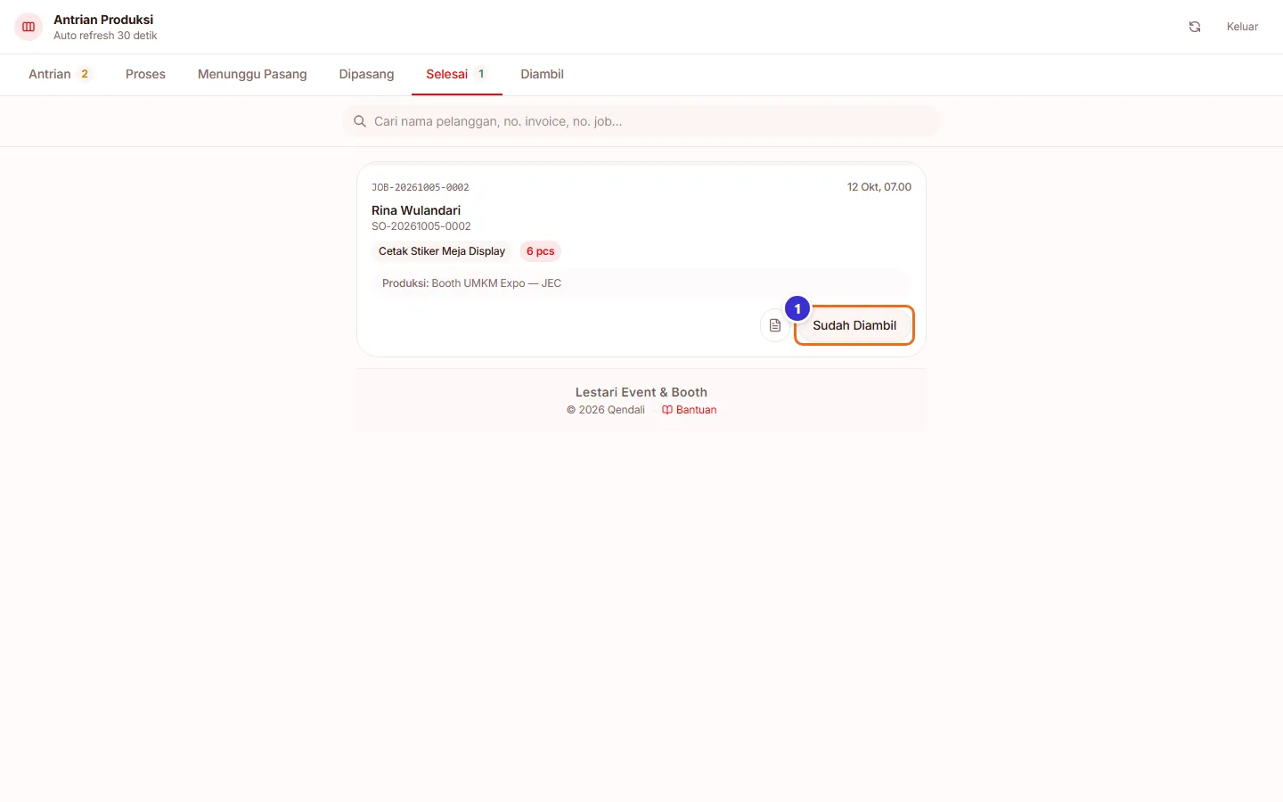Viewport: 1283px width, 802px height.
Task: Click the Antrian Produksi logo icon
Action: click(x=29, y=27)
